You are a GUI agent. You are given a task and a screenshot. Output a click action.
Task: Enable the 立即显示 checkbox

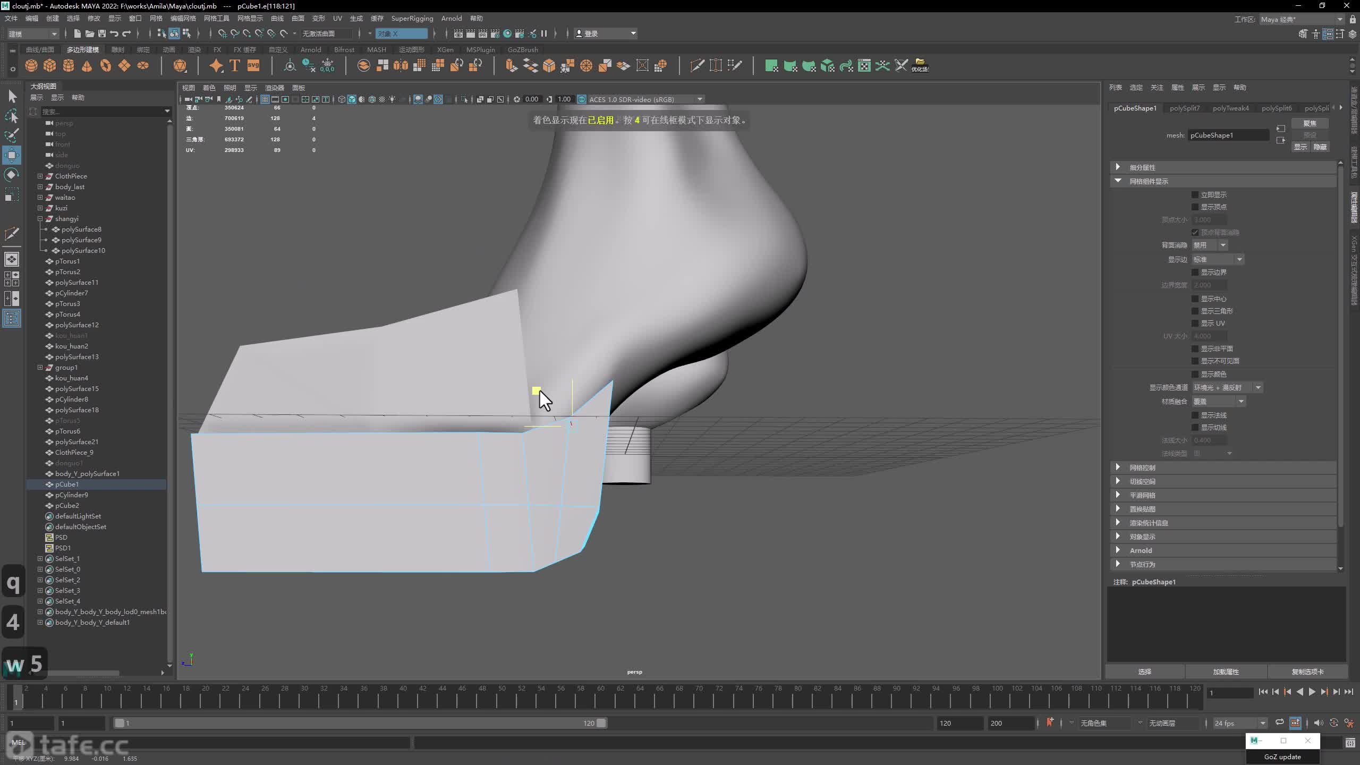click(1195, 195)
